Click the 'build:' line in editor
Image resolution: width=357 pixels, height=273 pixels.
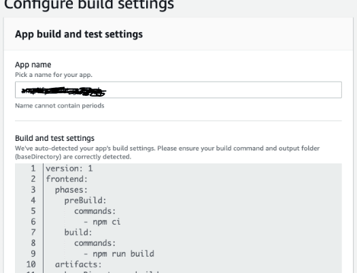pyautogui.click(x=78, y=232)
